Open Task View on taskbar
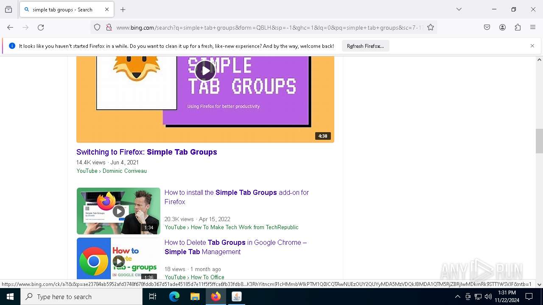543x305 pixels. tap(153, 297)
